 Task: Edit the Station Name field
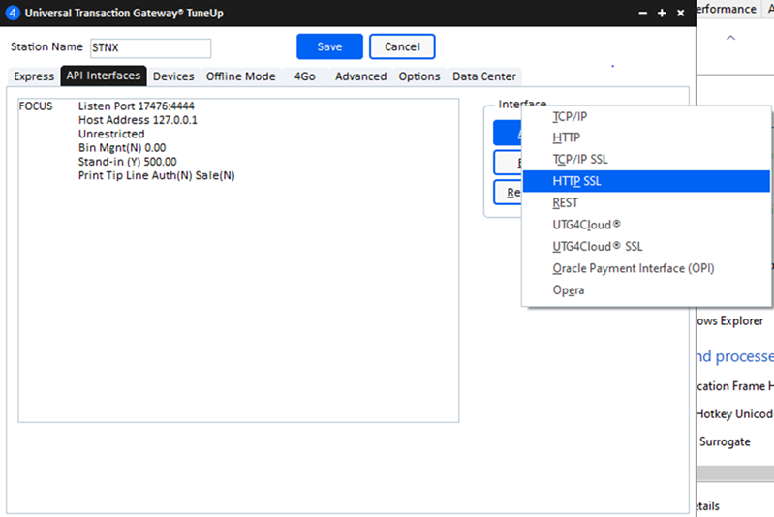point(150,47)
